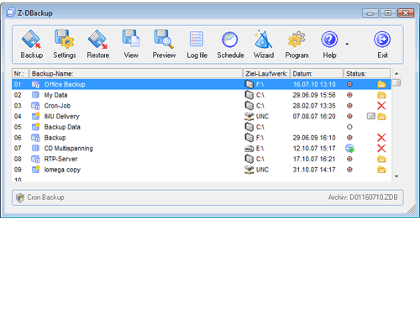Screen dimensions: 420x311
Task: Click the red X on CD Multispanning row
Action: tap(381, 148)
